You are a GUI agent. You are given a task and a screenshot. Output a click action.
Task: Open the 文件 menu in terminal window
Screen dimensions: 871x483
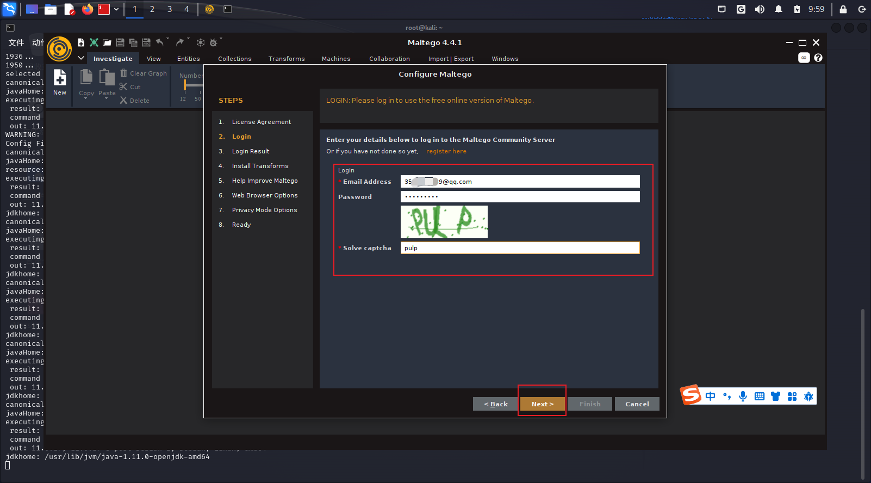[x=16, y=42]
